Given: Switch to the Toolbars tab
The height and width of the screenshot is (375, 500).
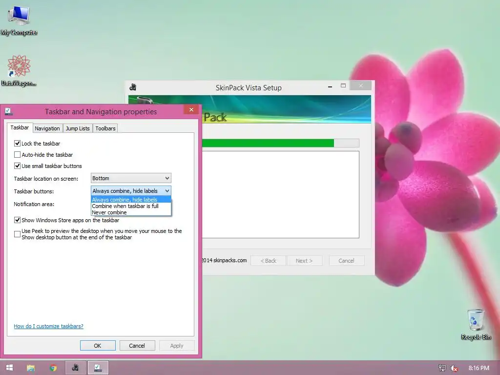Looking at the screenshot, I should click(x=105, y=128).
